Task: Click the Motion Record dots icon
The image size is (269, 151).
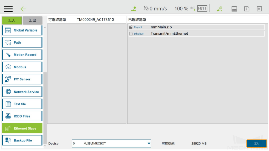Action: (x=8, y=55)
